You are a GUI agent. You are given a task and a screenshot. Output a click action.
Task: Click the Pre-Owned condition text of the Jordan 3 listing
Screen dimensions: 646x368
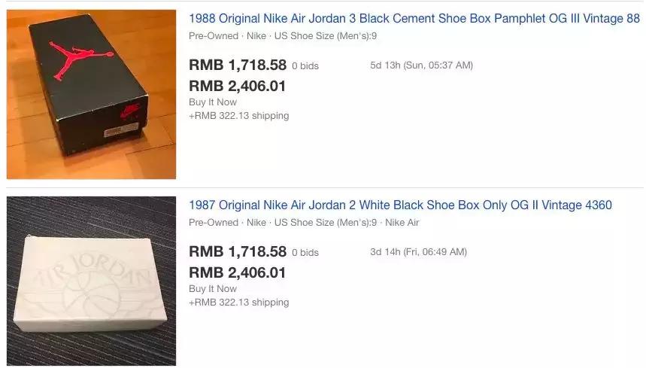[x=214, y=36]
